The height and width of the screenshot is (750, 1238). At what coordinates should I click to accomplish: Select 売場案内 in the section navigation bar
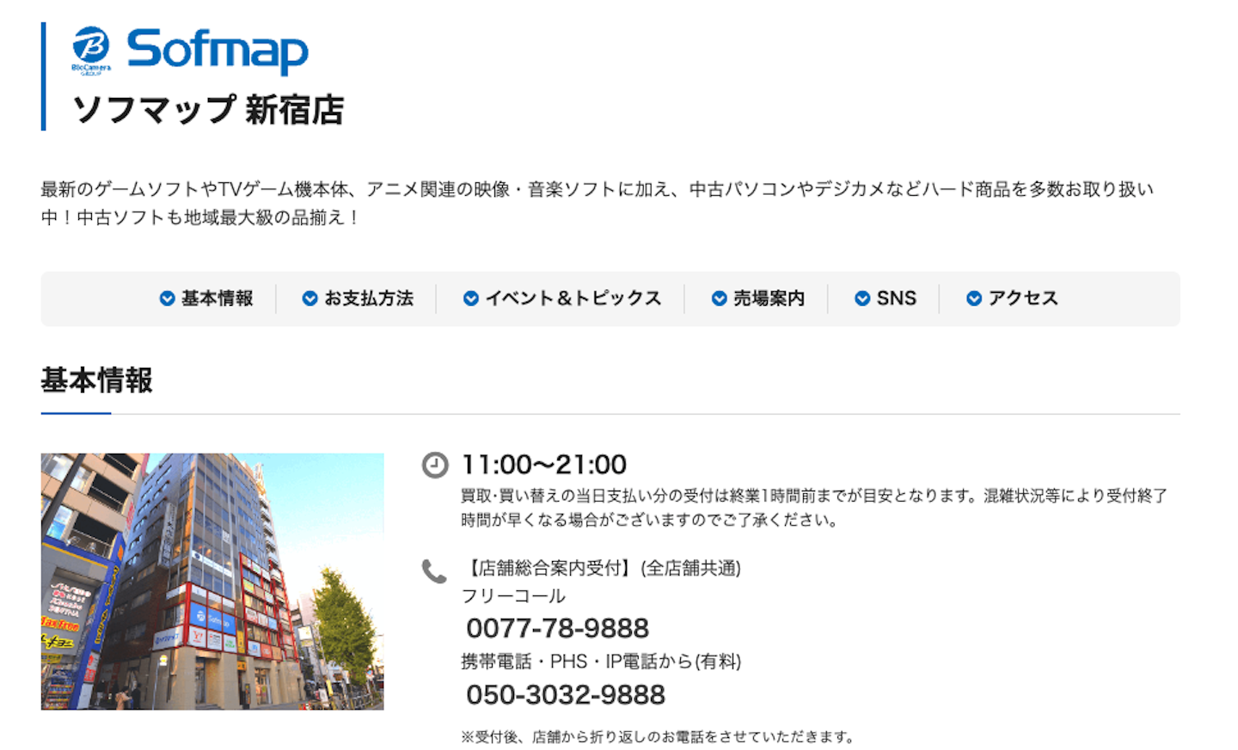click(767, 298)
